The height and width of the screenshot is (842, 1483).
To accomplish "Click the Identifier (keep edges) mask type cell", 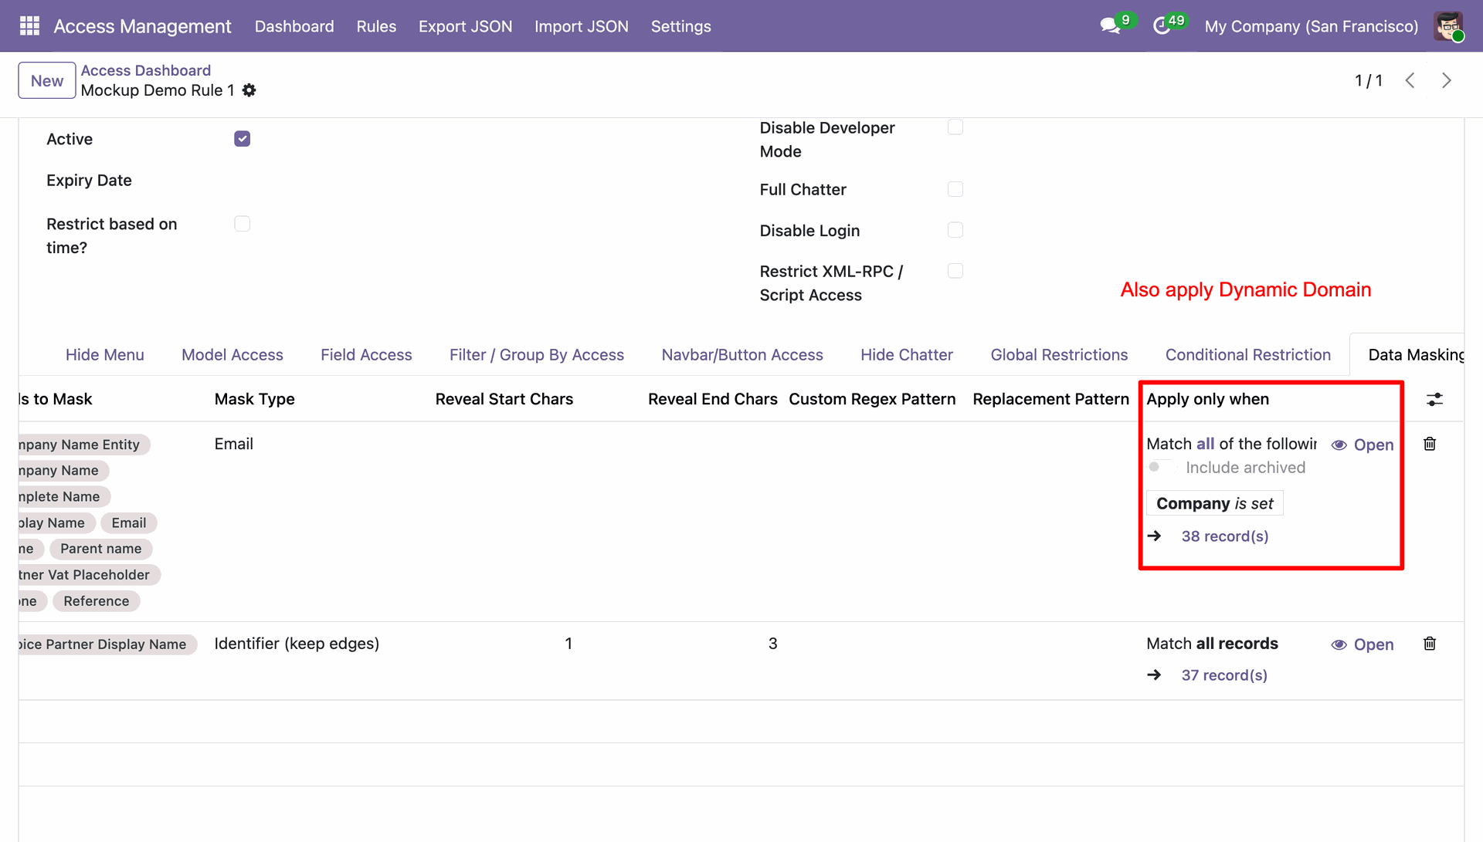I will [297, 644].
